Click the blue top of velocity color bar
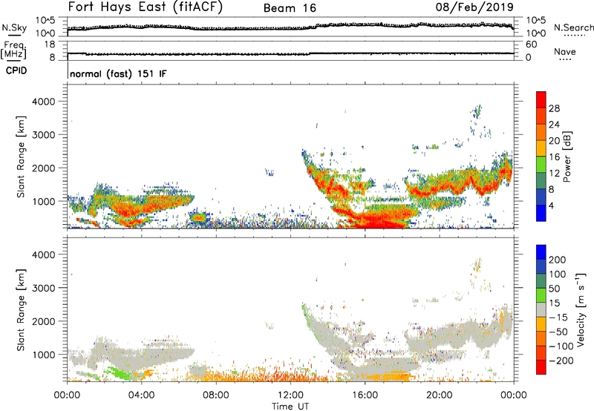Viewport: 594px width, 411px height. click(x=541, y=252)
